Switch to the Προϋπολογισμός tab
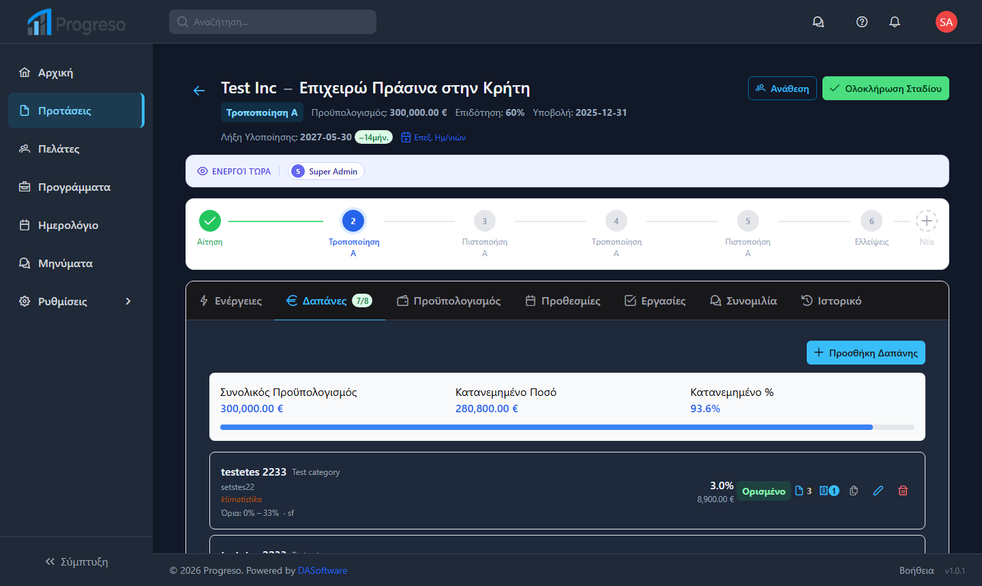This screenshot has height=586, width=982. pos(449,300)
